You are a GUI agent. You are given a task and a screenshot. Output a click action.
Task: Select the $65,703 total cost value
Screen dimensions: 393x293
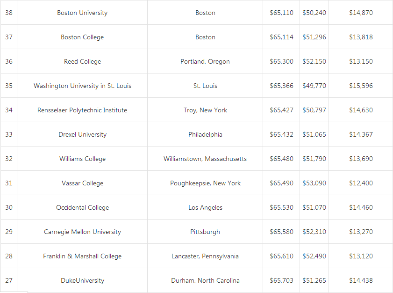point(281,280)
